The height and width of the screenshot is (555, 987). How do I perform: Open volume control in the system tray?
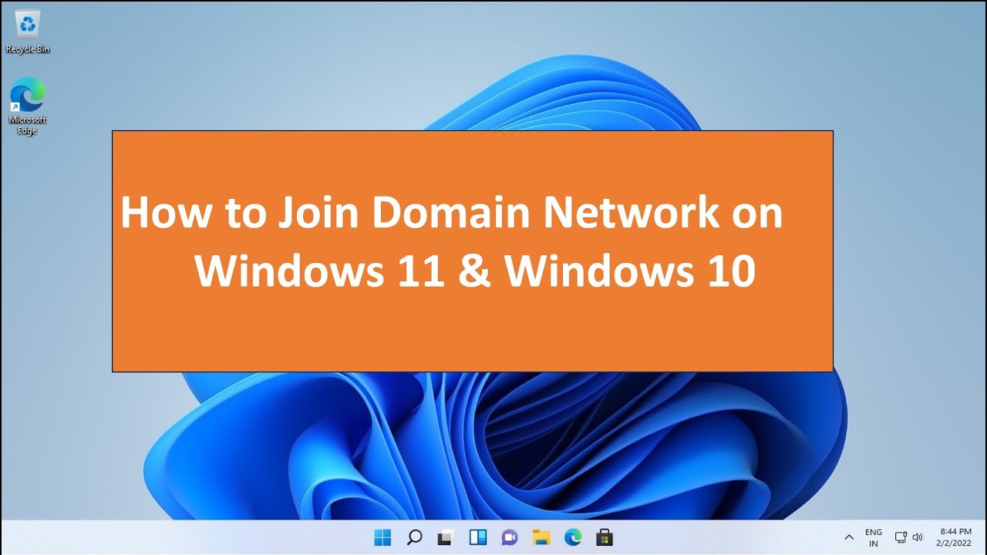pos(918,537)
